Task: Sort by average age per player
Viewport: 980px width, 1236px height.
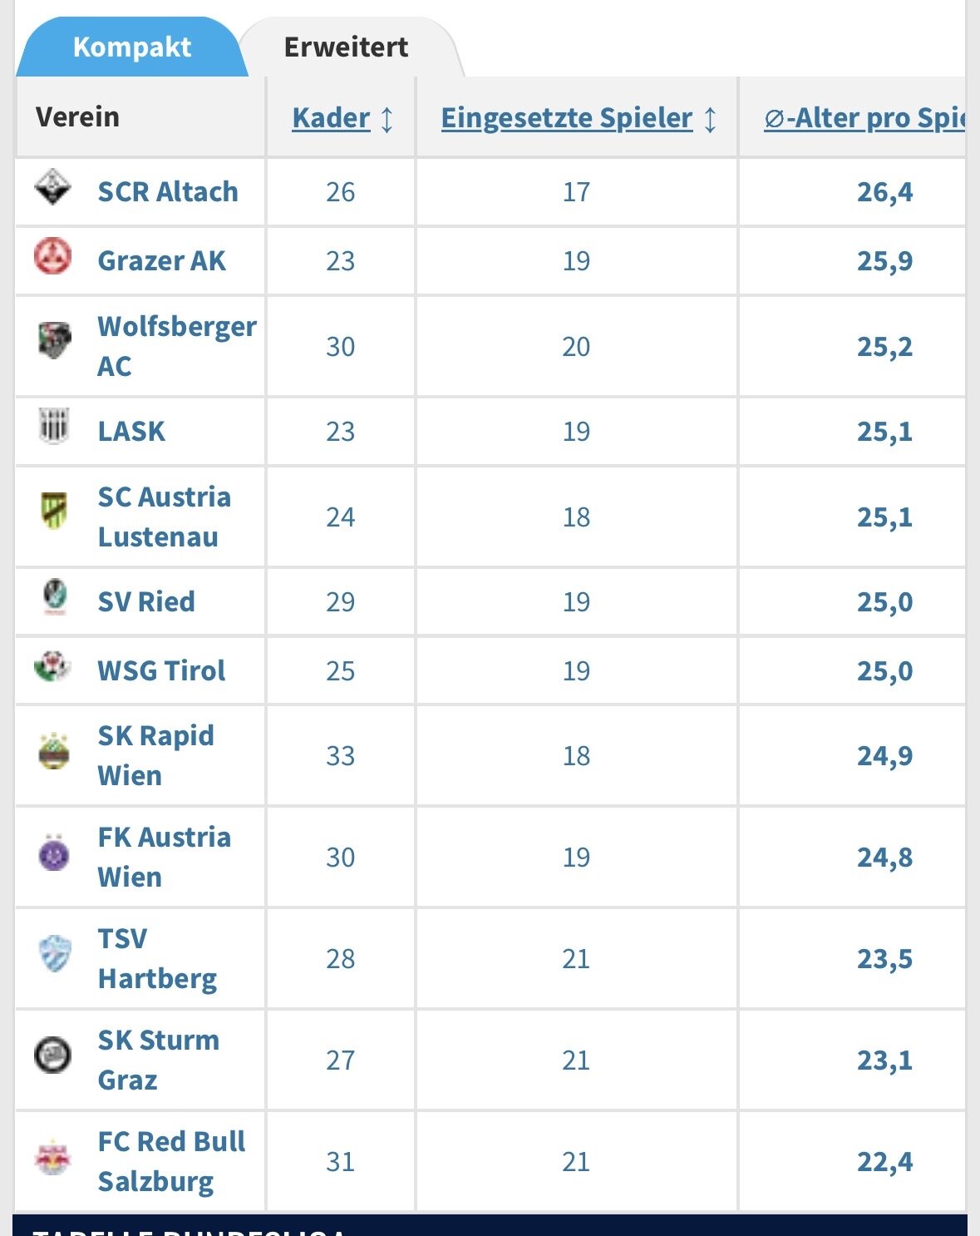Action: pyautogui.click(x=864, y=118)
